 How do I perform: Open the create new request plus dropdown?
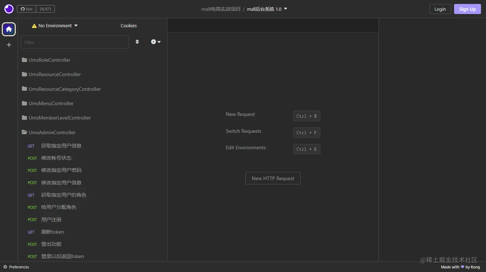[x=156, y=42]
